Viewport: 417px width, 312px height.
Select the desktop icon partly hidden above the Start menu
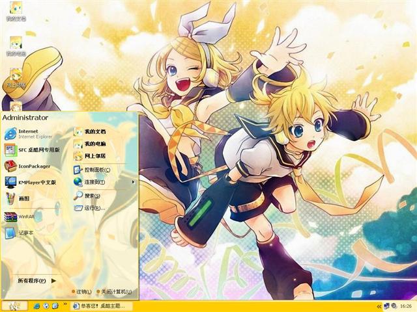tap(16, 106)
